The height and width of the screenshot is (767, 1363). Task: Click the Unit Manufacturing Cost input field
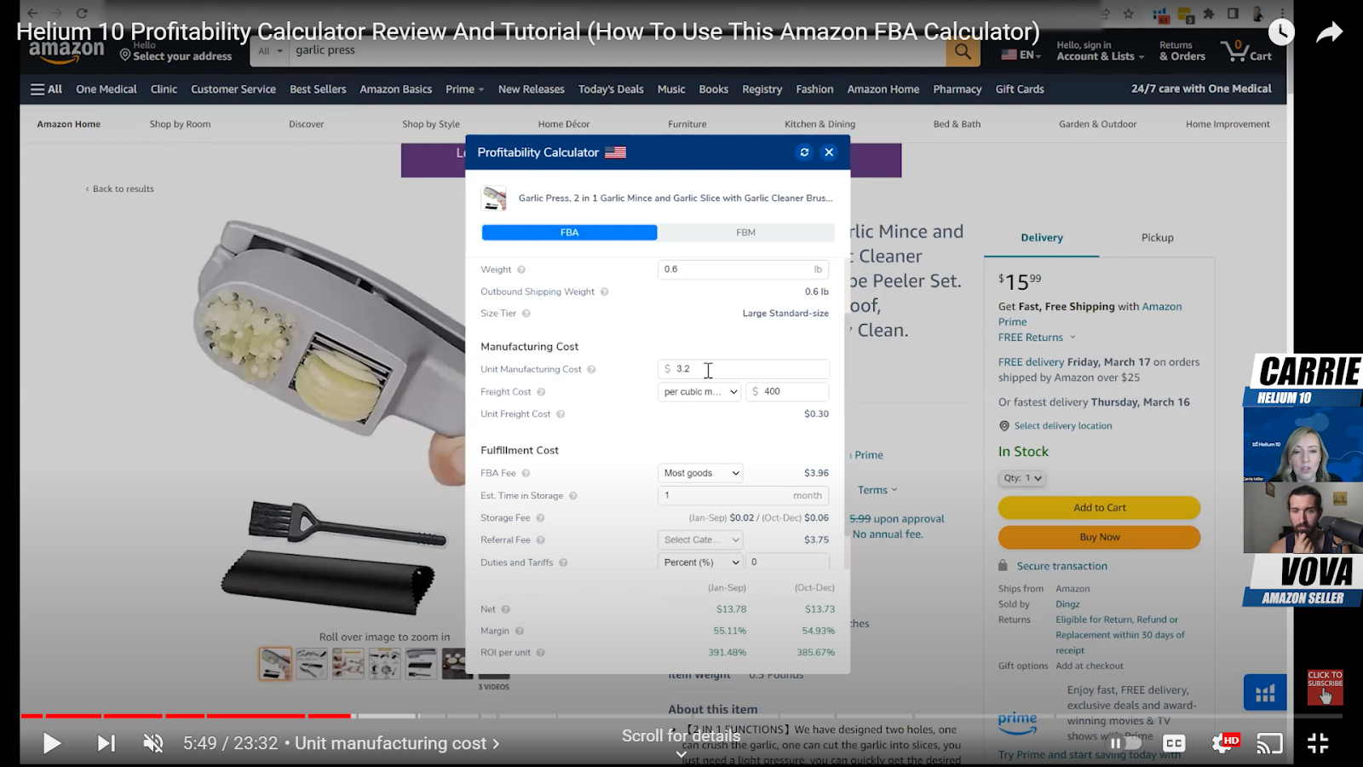744,369
